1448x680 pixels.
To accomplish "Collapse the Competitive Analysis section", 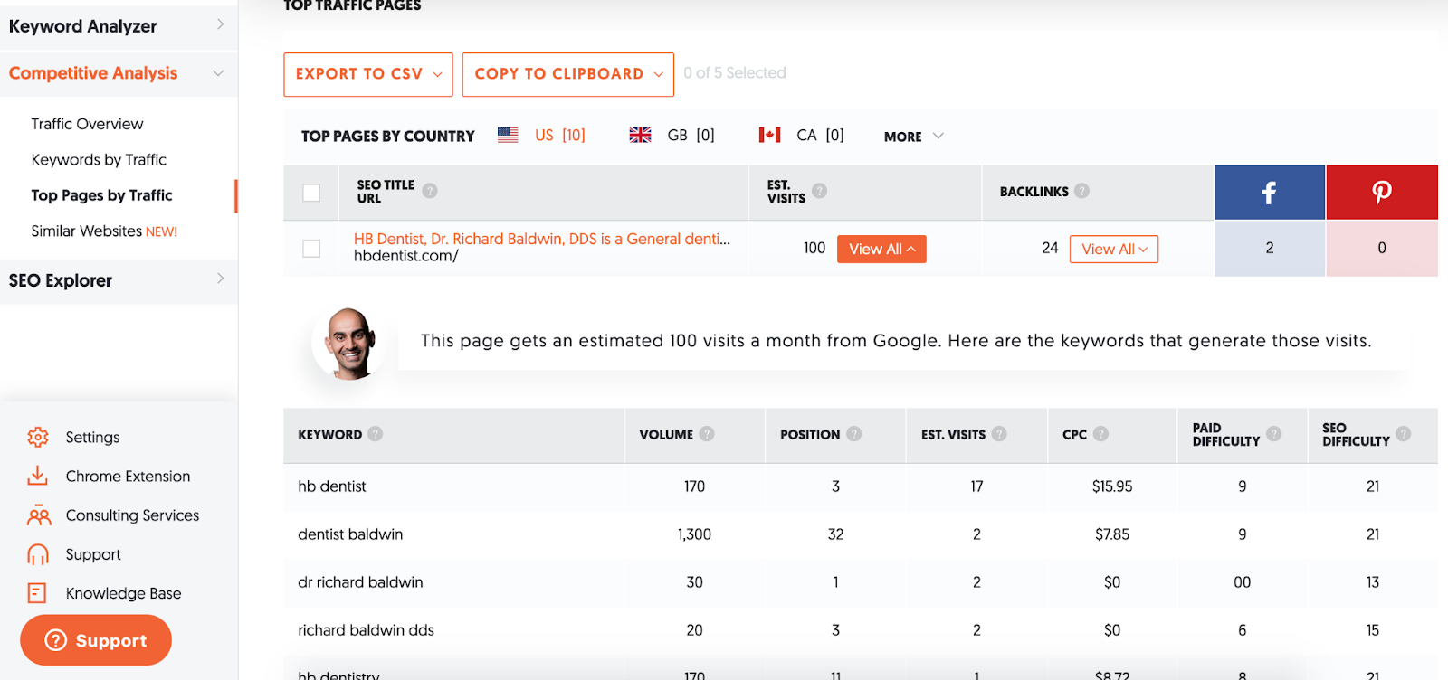I will 218,73.
